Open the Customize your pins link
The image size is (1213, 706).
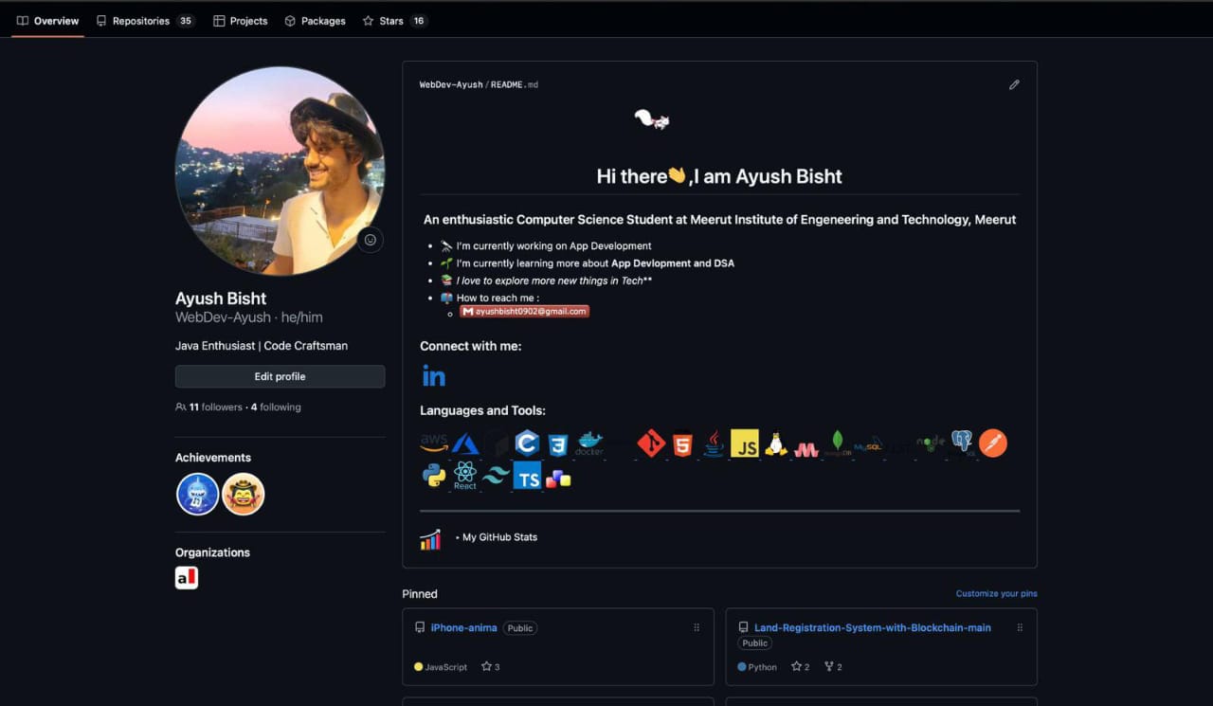tap(996, 593)
